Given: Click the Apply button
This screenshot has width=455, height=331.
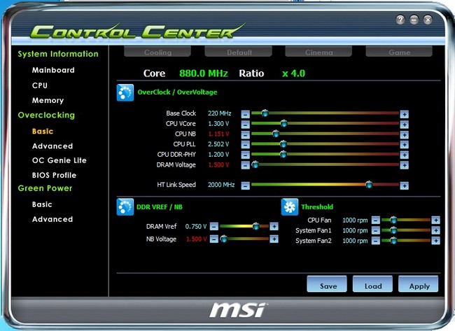Looking at the screenshot, I should pos(419,284).
